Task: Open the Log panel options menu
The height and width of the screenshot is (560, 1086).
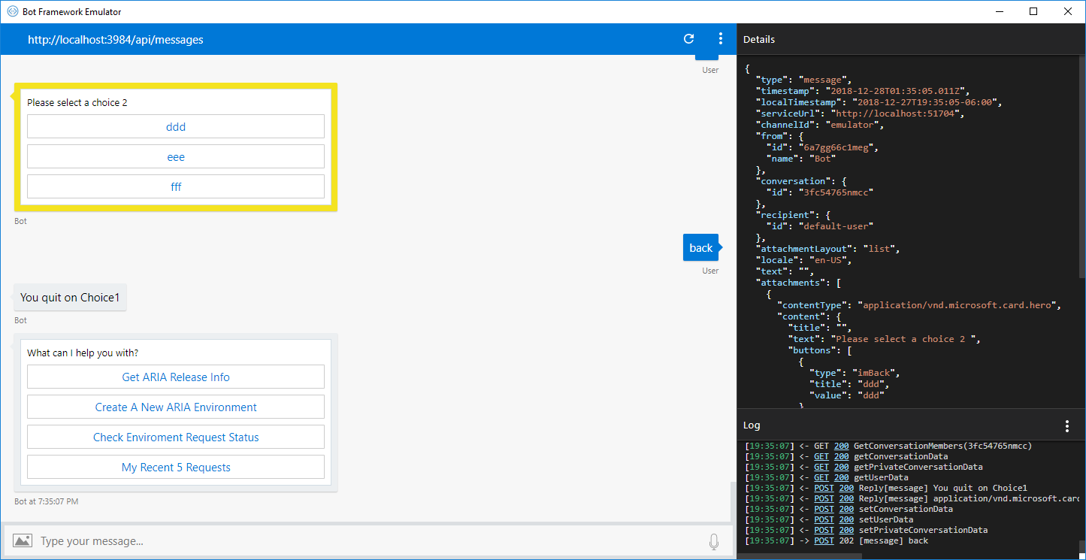Action: tap(1067, 425)
